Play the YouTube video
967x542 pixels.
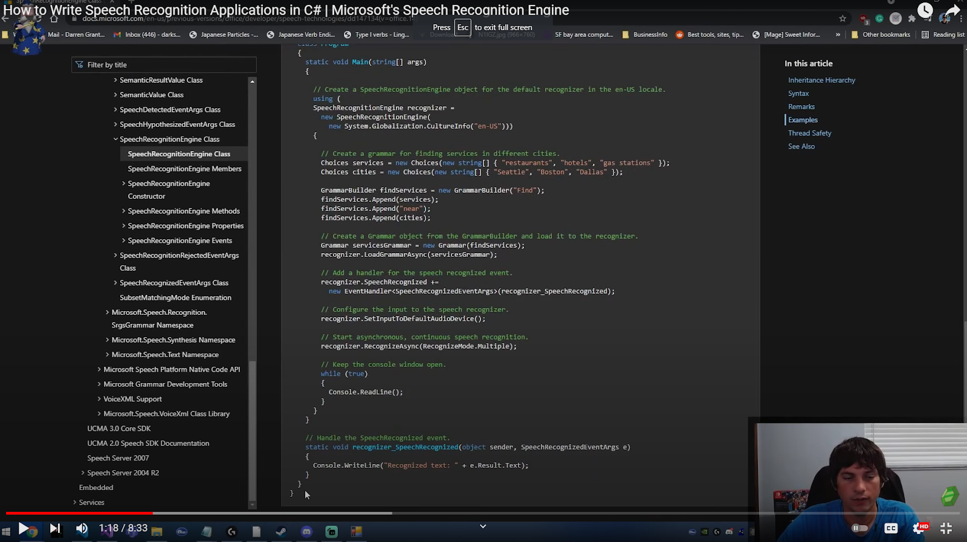23,529
